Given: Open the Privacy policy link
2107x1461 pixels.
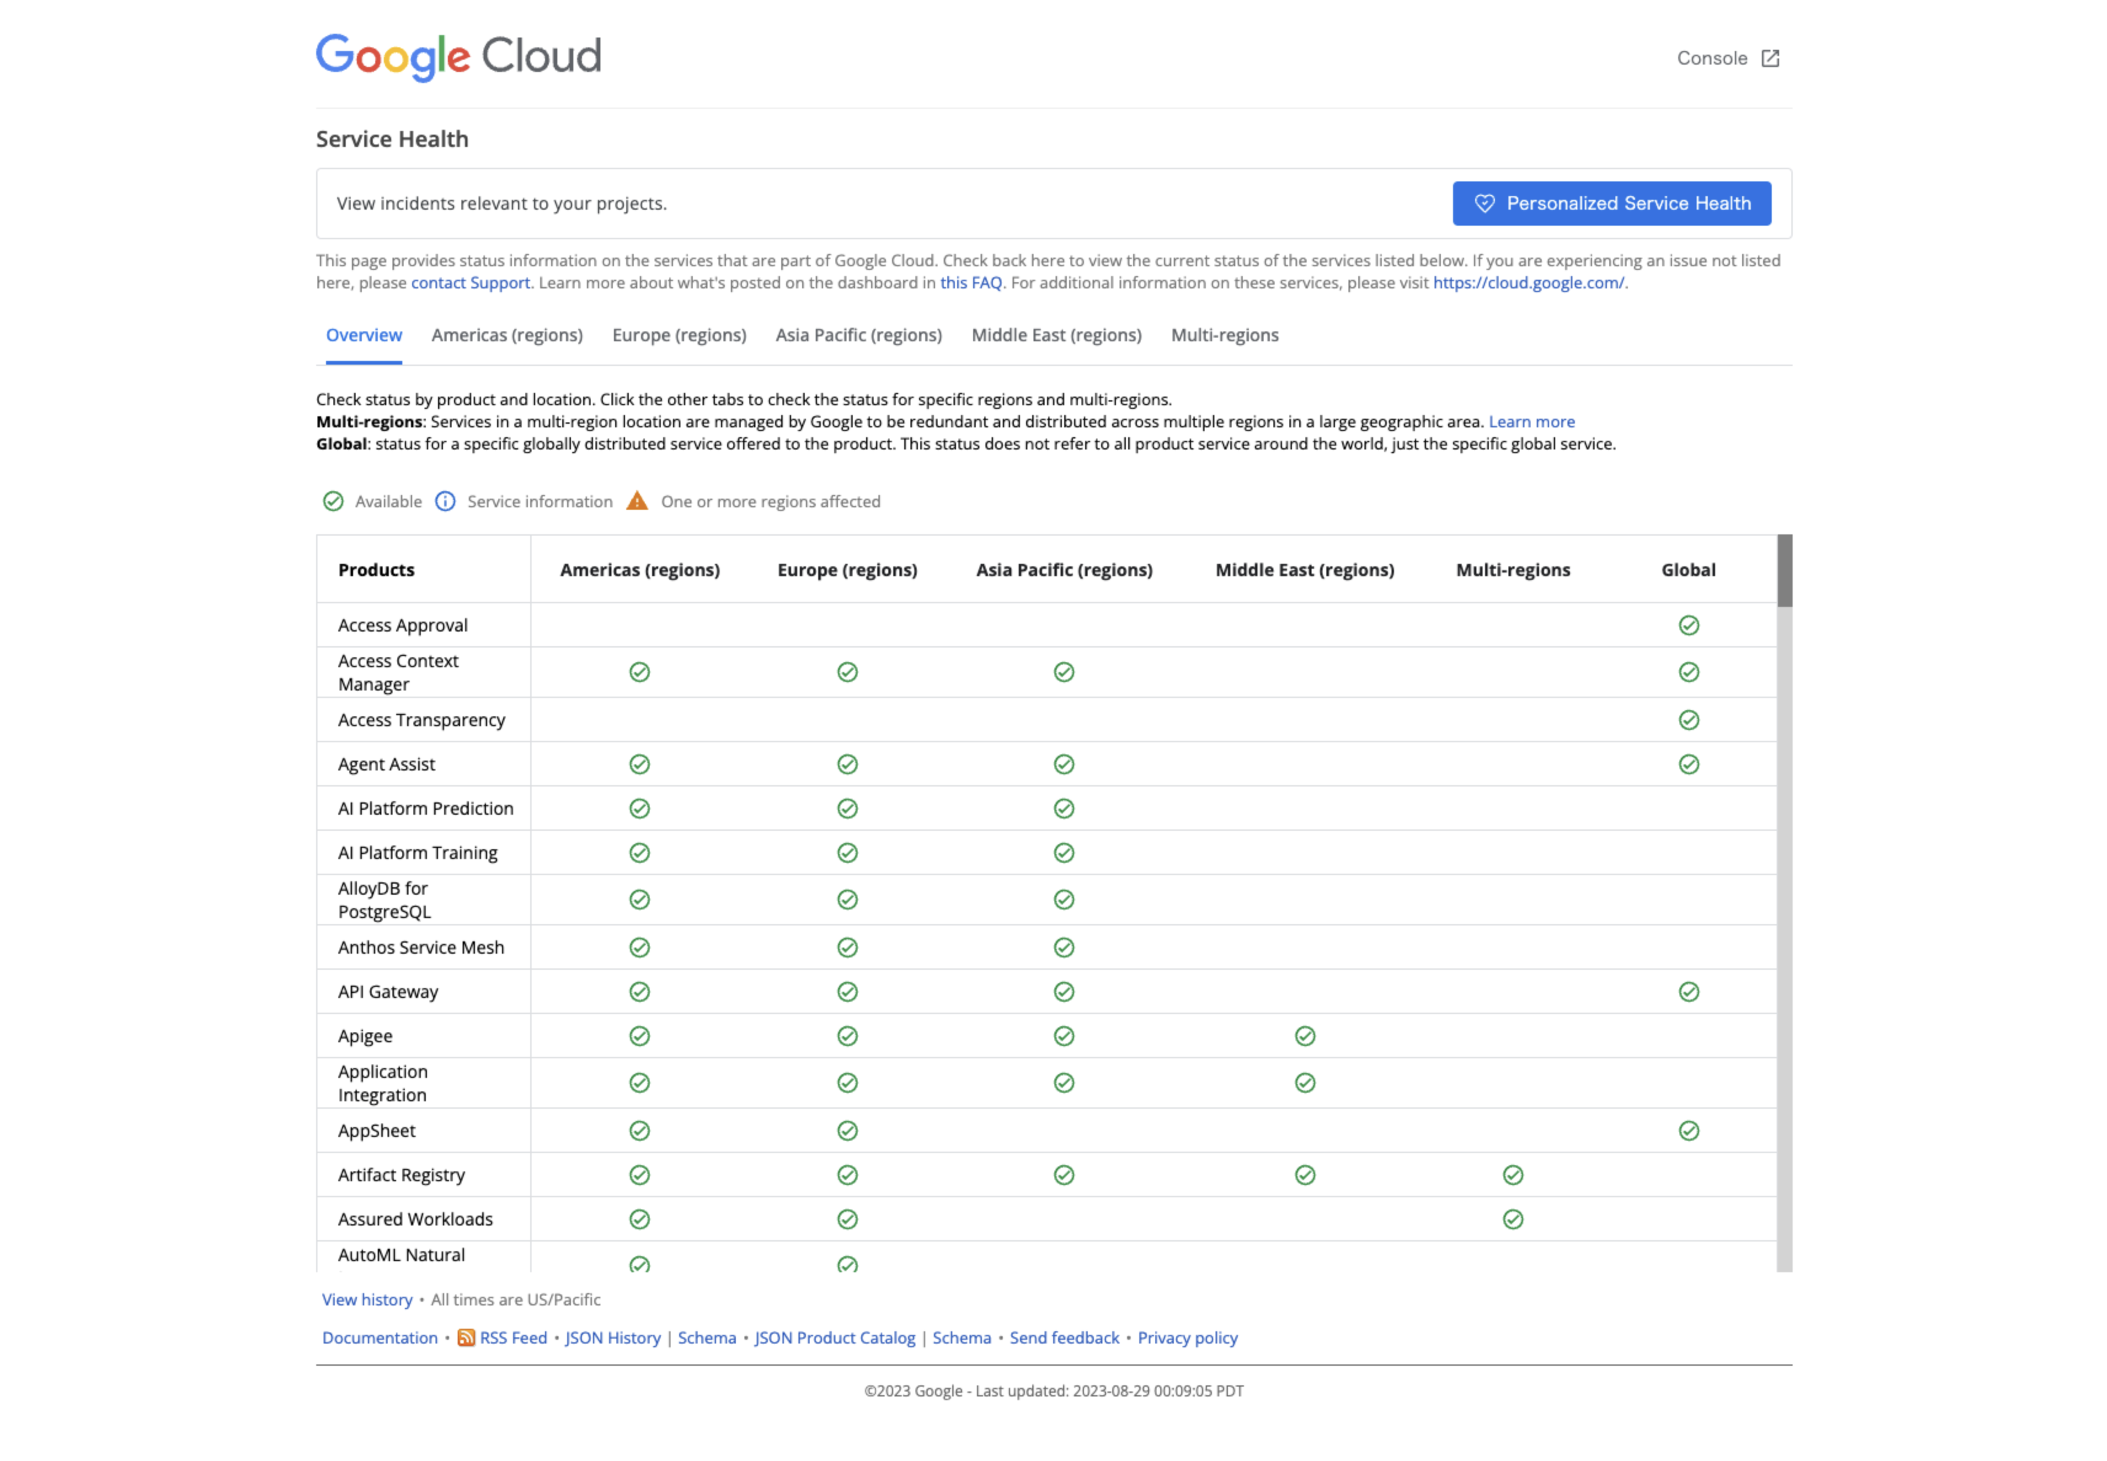Looking at the screenshot, I should pos(1187,1337).
